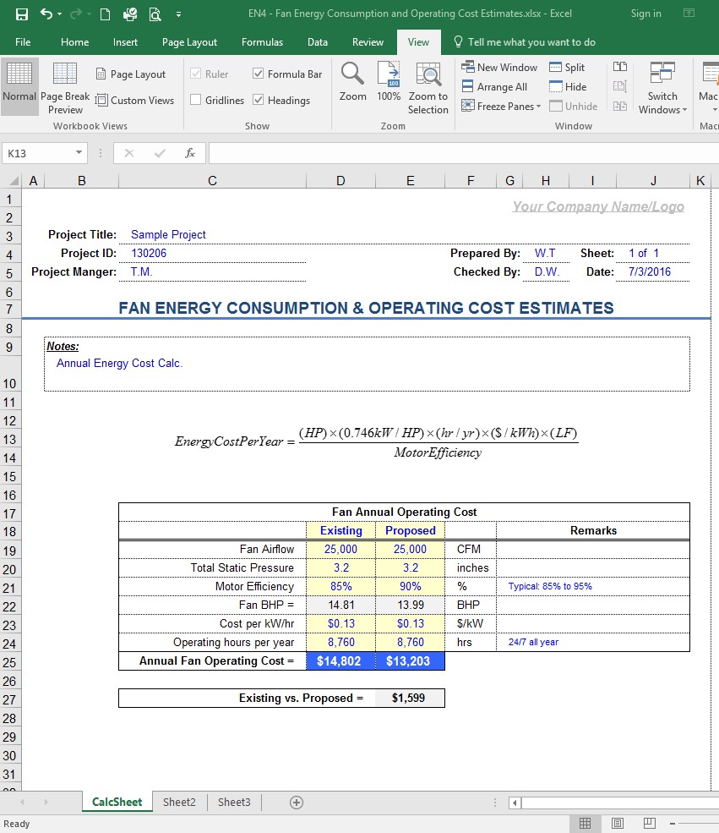Click the Save icon in the quick access toolbar
The width and height of the screenshot is (719, 833).
(x=22, y=14)
